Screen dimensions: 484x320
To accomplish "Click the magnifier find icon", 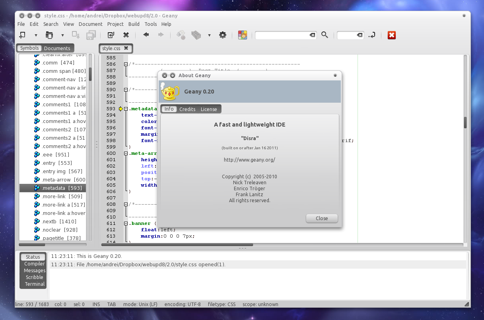I will (325, 35).
